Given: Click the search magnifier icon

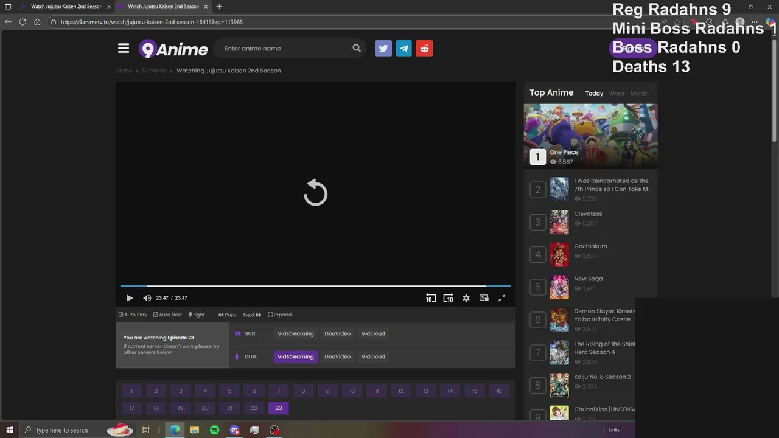Looking at the screenshot, I should tap(357, 49).
